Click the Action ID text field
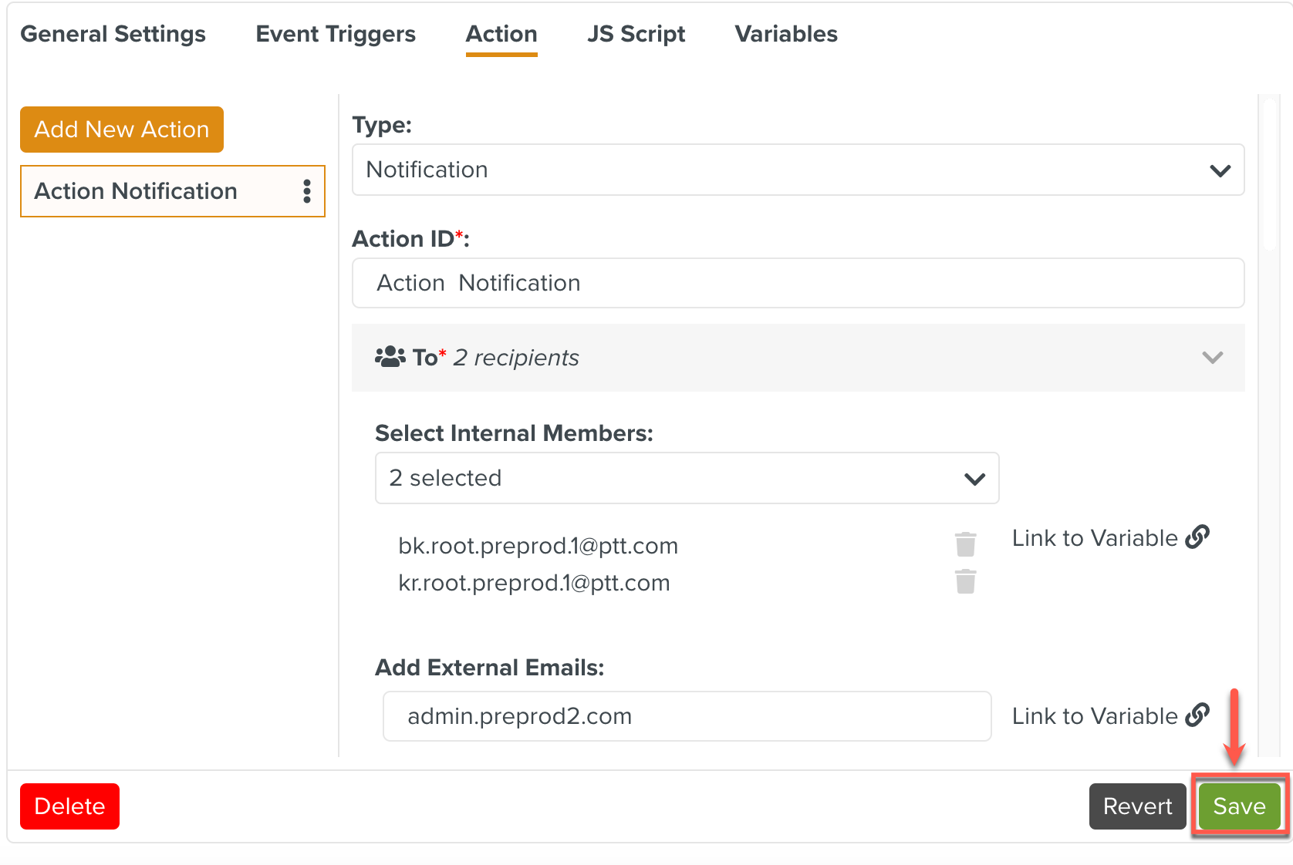 click(x=798, y=283)
